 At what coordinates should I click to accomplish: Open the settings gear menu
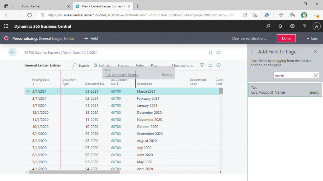[x=292, y=26]
